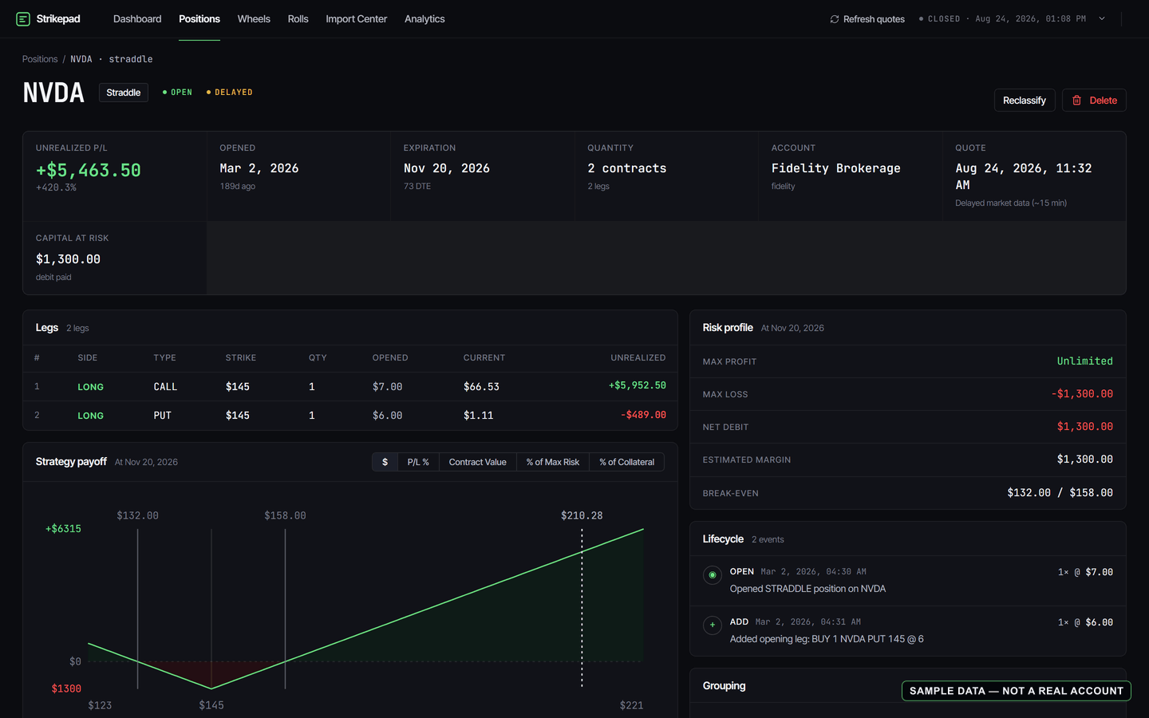Click the trash icon on Delete button
The height and width of the screenshot is (718, 1149).
(1076, 101)
